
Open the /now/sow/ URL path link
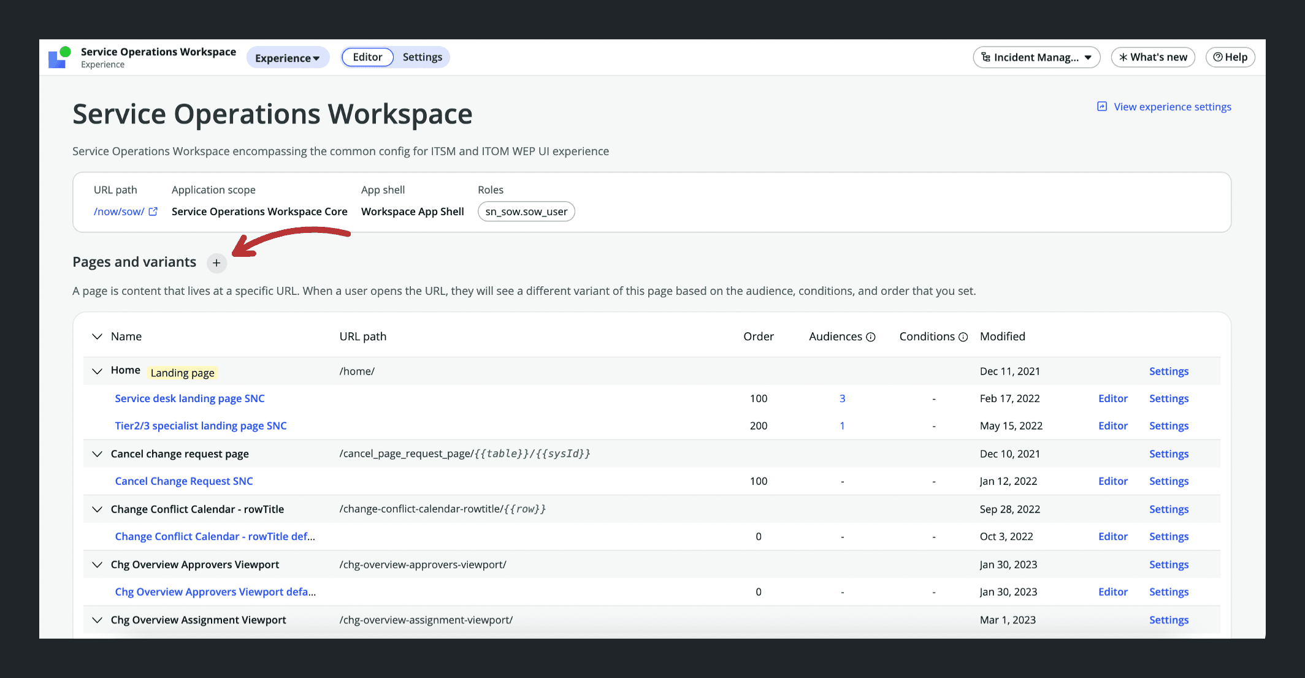(x=119, y=211)
